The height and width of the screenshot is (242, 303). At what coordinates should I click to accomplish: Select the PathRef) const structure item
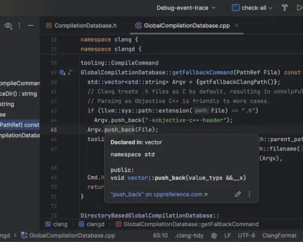[20, 125]
